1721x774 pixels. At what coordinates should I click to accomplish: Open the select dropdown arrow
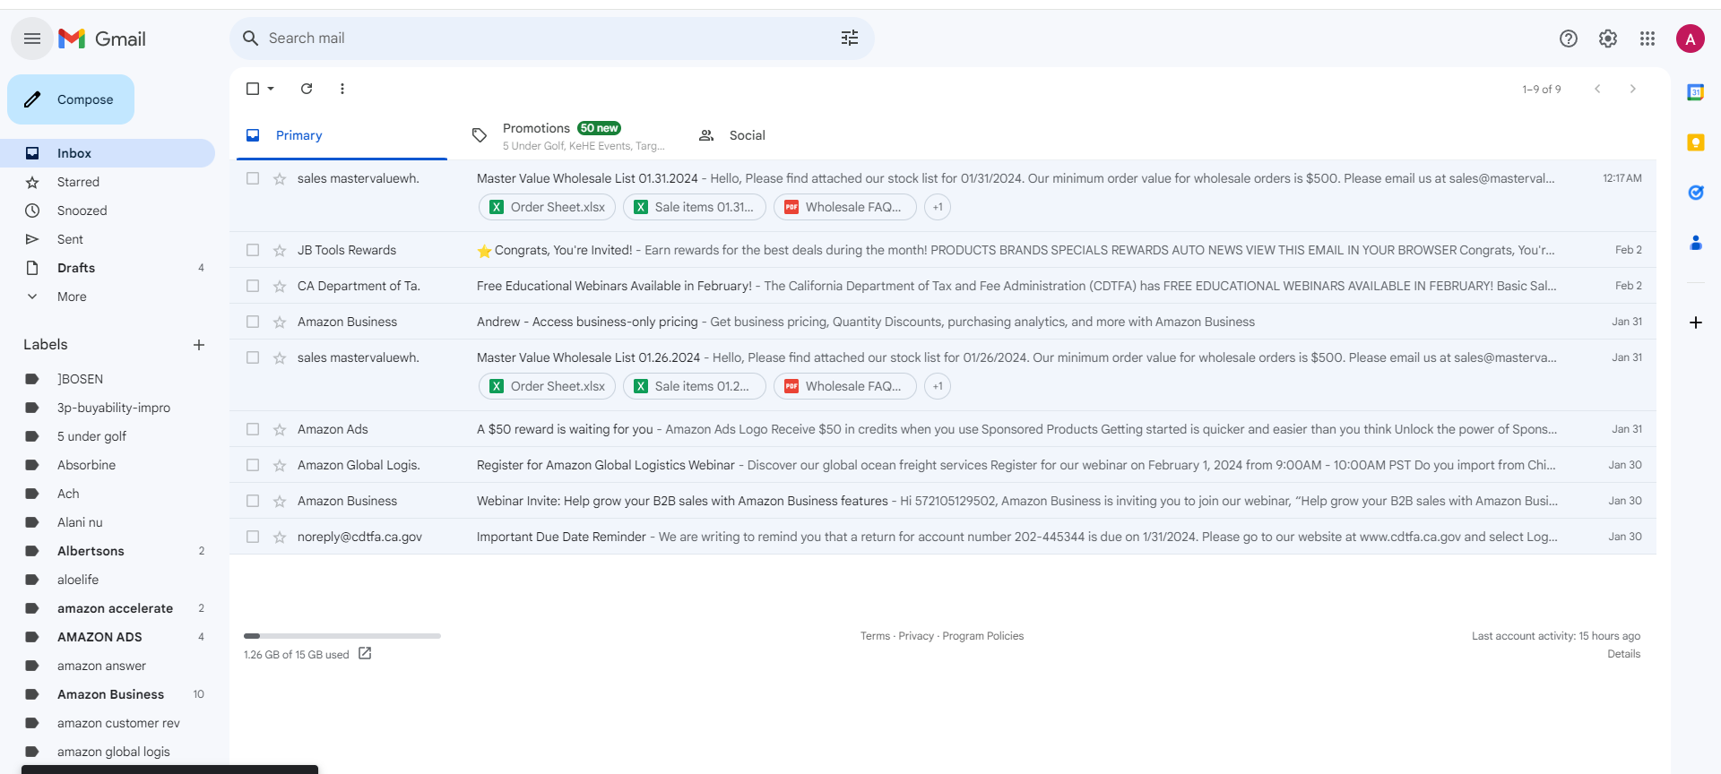(271, 89)
